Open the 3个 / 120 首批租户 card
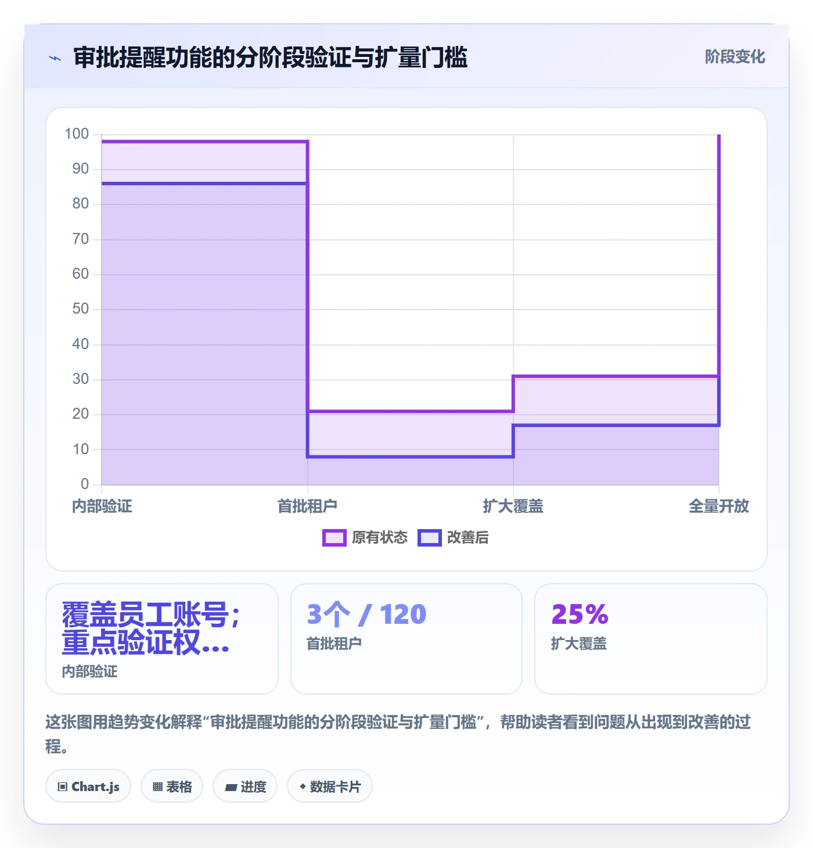 tap(406, 639)
